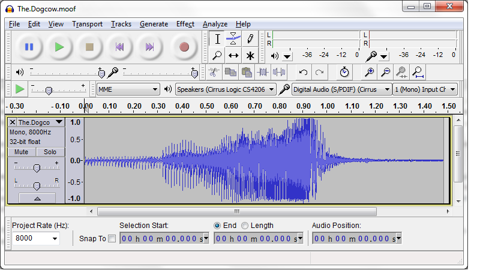Image resolution: width=480 pixels, height=270 pixels.
Task: Open the Edit menu
Action: click(34, 24)
